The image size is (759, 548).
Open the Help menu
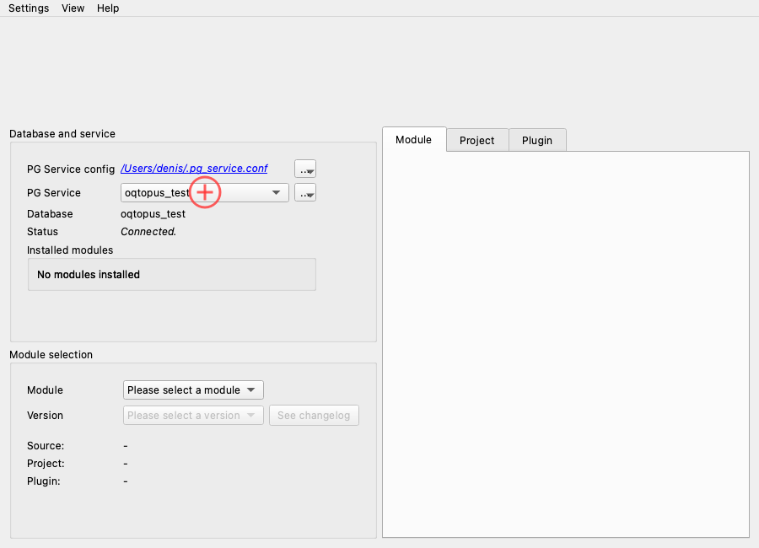coord(108,8)
